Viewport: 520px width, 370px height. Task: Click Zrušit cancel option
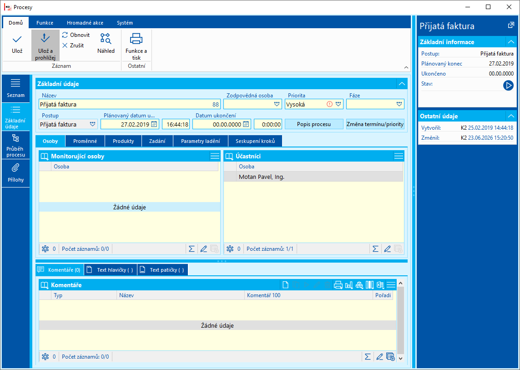pyautogui.click(x=73, y=46)
